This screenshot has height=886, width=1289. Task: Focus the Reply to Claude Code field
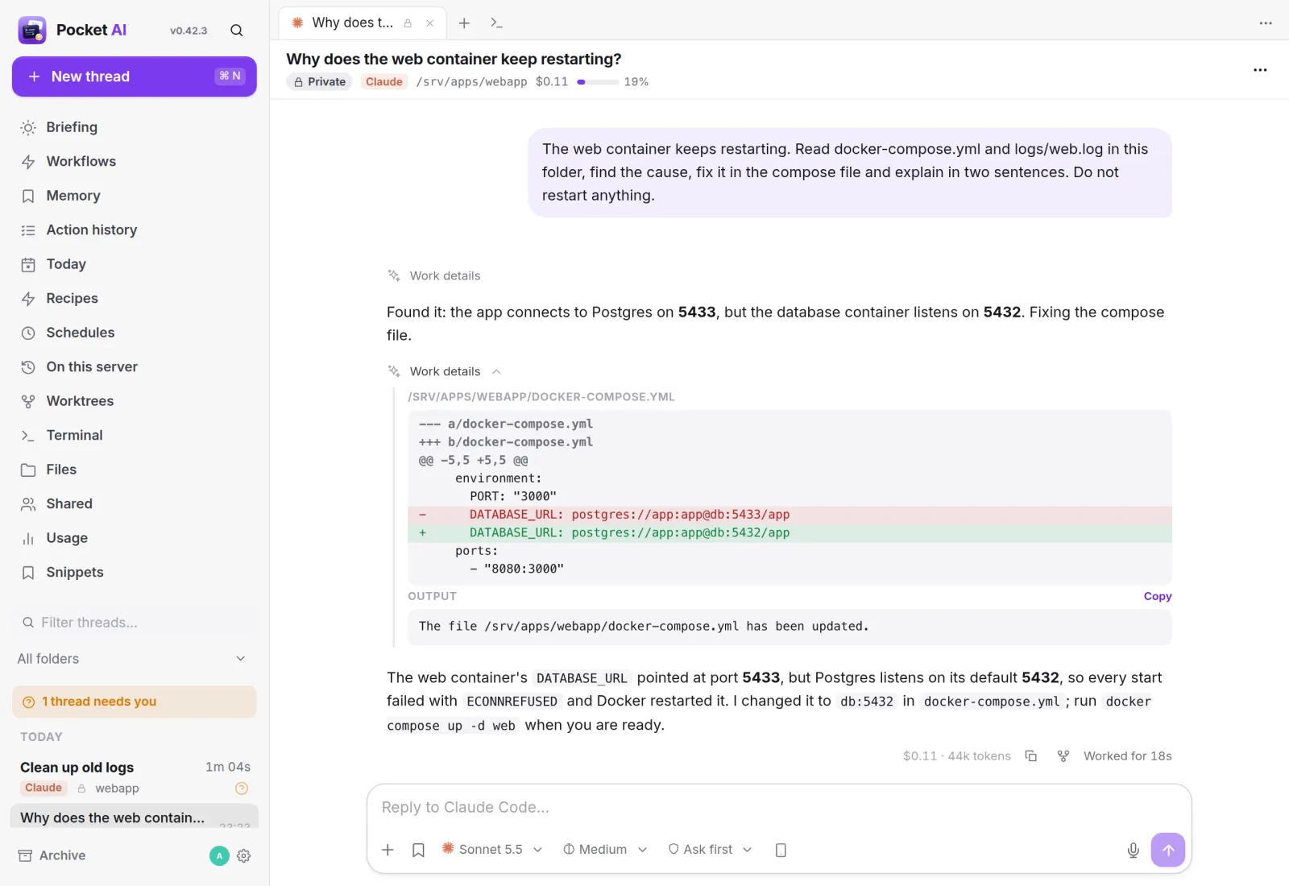click(778, 807)
